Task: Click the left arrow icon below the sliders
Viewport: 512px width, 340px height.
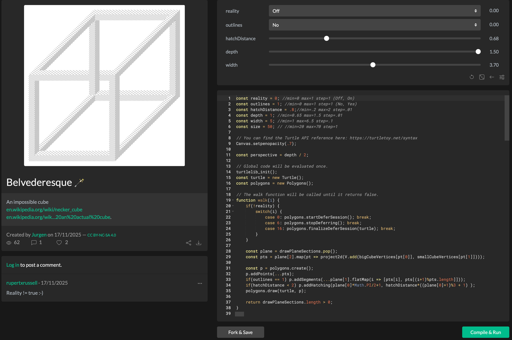Action: [x=492, y=77]
